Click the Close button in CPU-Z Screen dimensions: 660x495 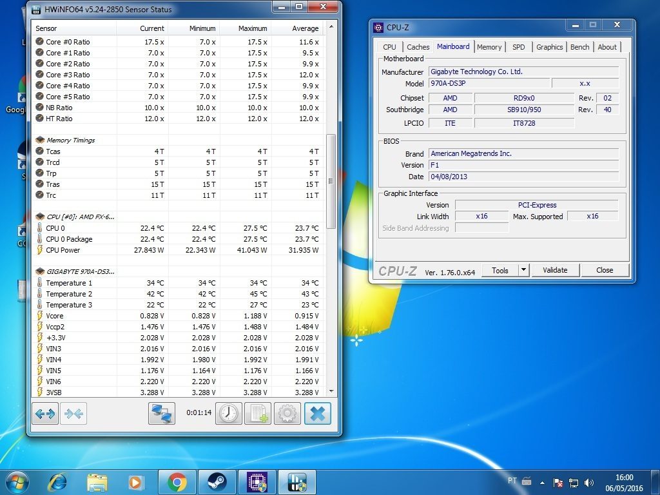pyautogui.click(x=605, y=270)
